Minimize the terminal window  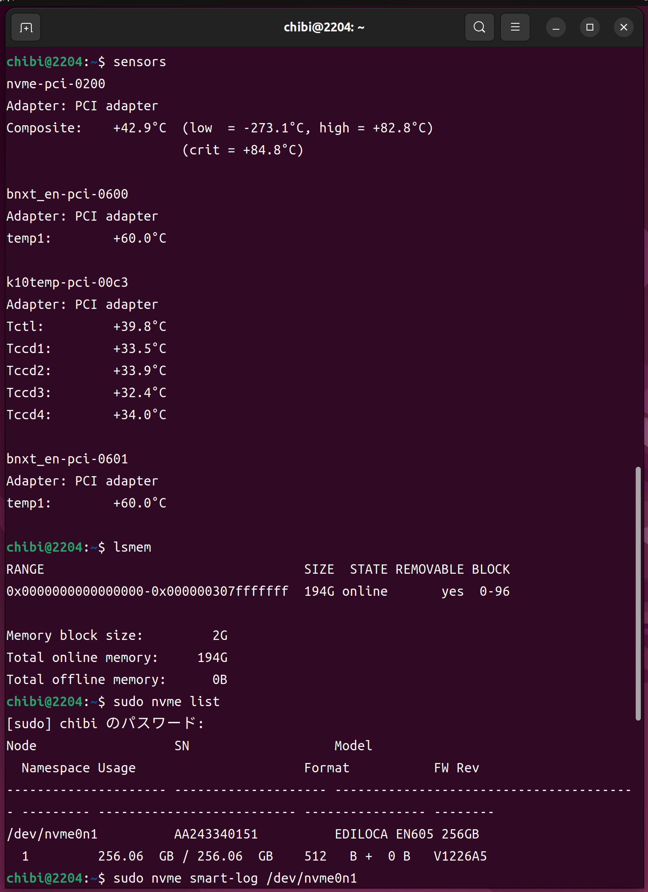click(556, 28)
